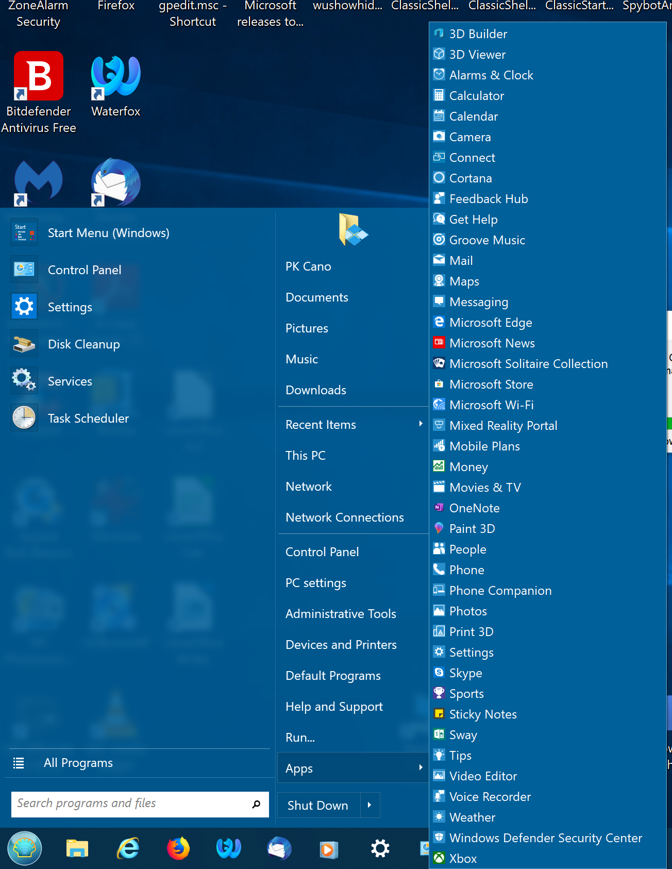Click the user folder picture icon
Screen dimensions: 672x869
coord(353,230)
